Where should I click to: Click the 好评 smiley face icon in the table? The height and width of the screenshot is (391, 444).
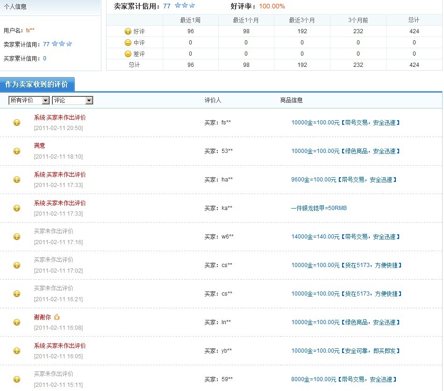(x=128, y=31)
